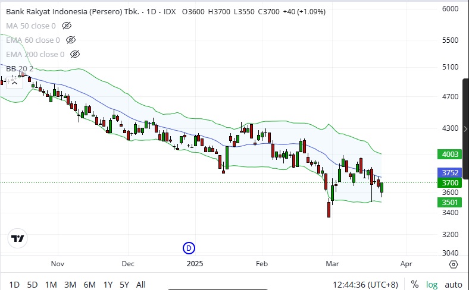This screenshot has width=469, height=290.
Task: Select the 1Y time range
Action: (x=108, y=285)
